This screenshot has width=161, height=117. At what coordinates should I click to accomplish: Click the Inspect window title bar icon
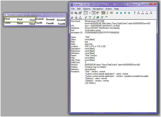tap(71, 4)
